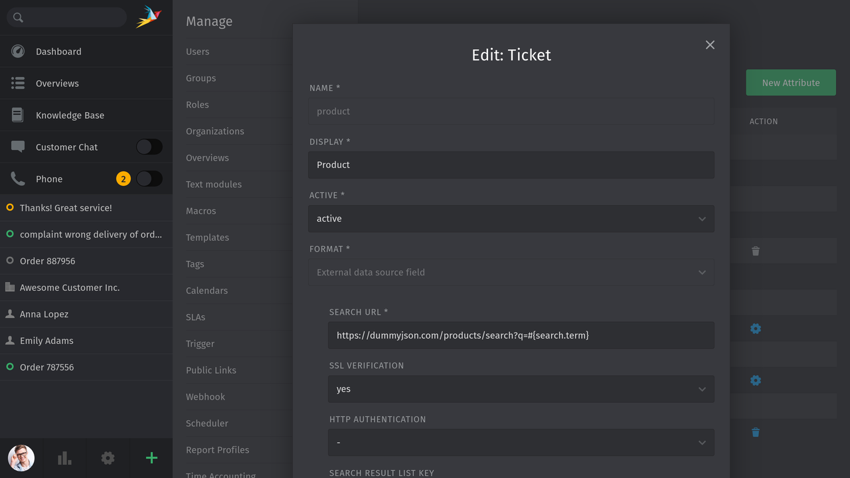This screenshot has height=478, width=850.
Task: Open admin settings with the gear icon
Action: [x=108, y=458]
